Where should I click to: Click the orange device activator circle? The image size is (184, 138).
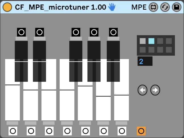point(7,7)
